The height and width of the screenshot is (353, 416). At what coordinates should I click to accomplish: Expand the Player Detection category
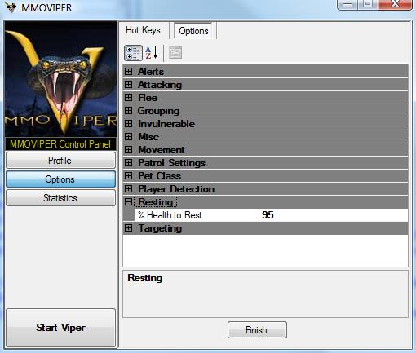coord(128,189)
